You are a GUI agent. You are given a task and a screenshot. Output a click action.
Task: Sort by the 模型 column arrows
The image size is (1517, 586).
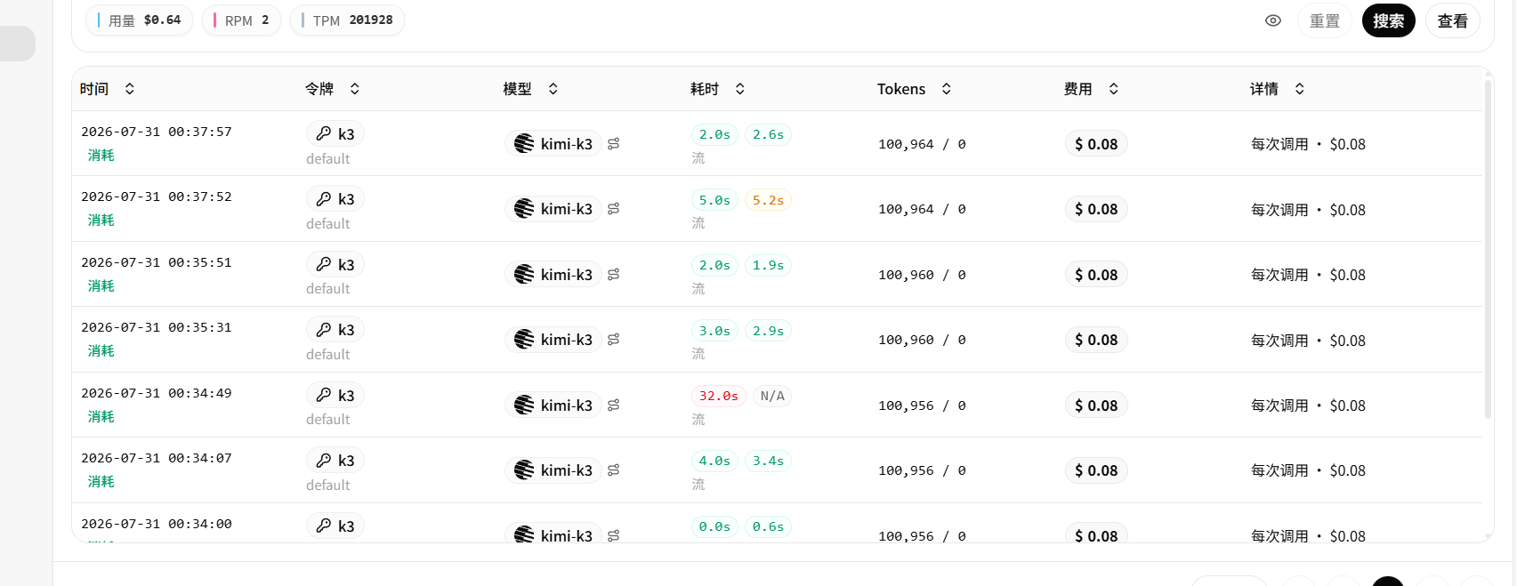pos(553,89)
